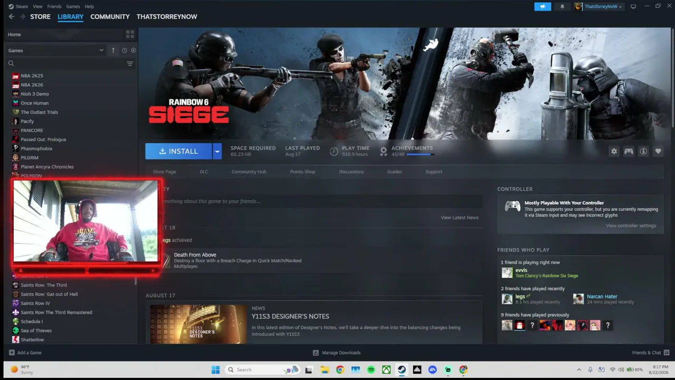The width and height of the screenshot is (675, 380).
Task: Show recent games using the clock icon
Action: 124,51
